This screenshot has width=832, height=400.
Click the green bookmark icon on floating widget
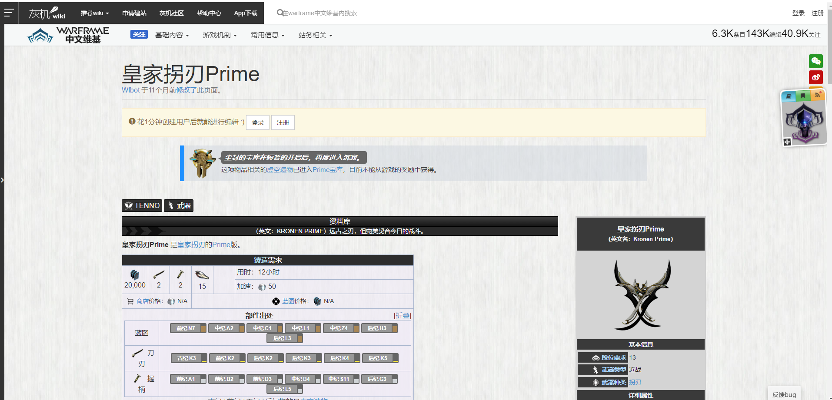(803, 96)
